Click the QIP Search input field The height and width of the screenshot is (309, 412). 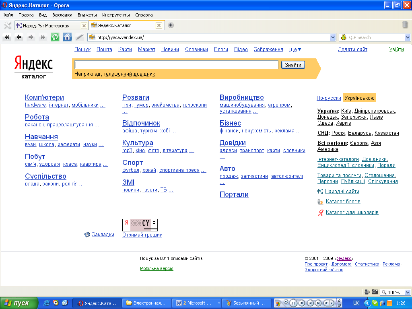click(x=376, y=37)
